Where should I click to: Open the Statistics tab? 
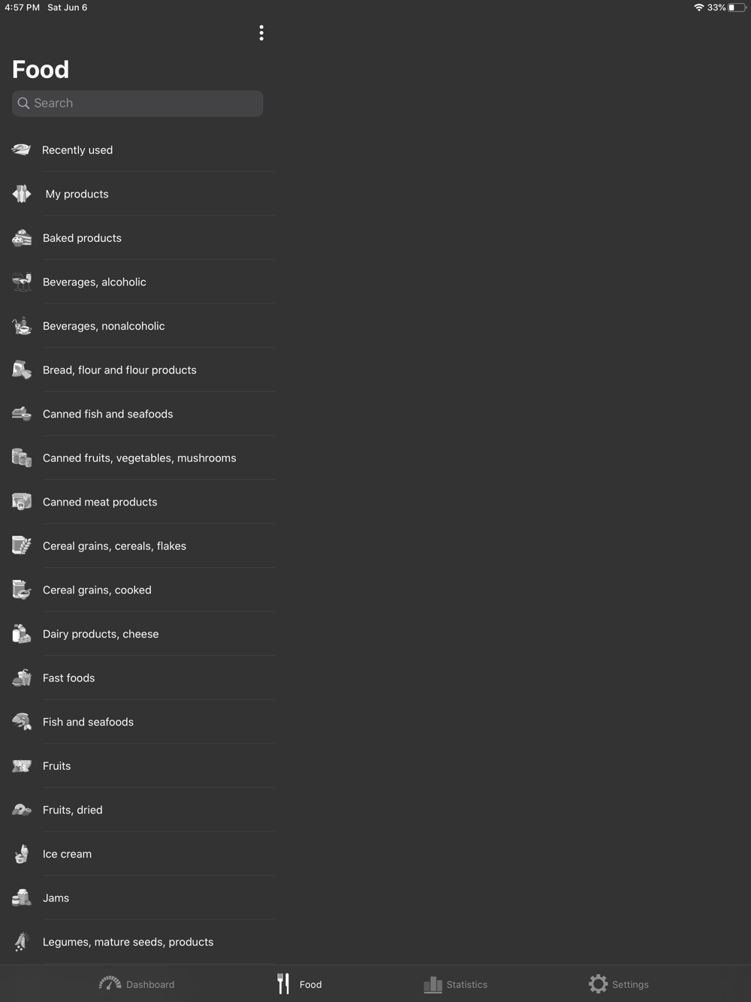coord(456,984)
